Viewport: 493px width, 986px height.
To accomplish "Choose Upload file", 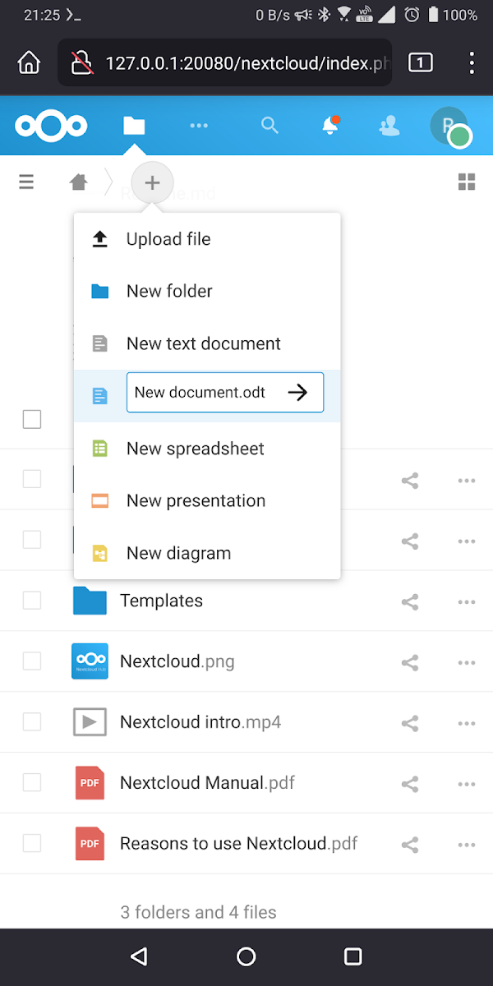I will coord(207,239).
